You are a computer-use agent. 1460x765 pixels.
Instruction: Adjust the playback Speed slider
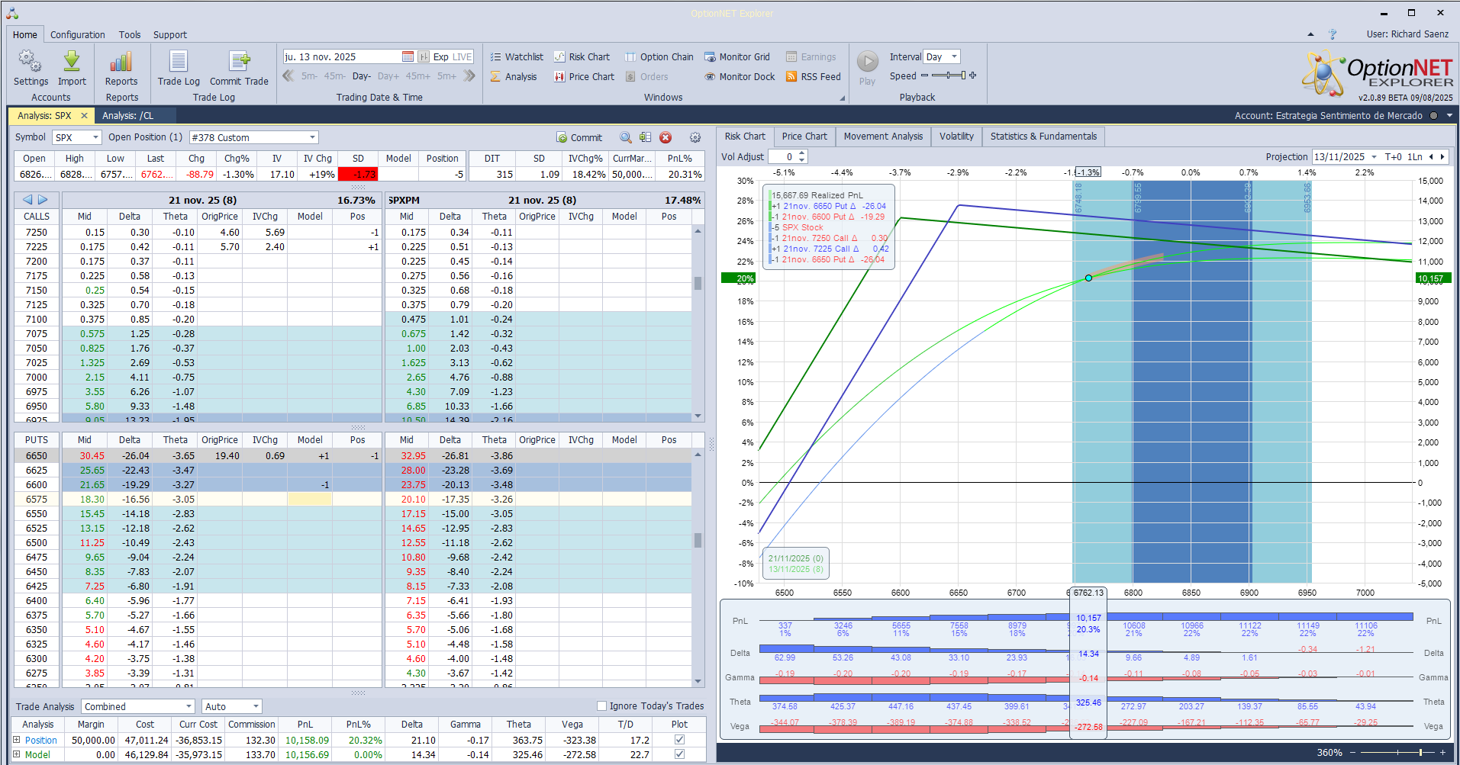coord(949,76)
